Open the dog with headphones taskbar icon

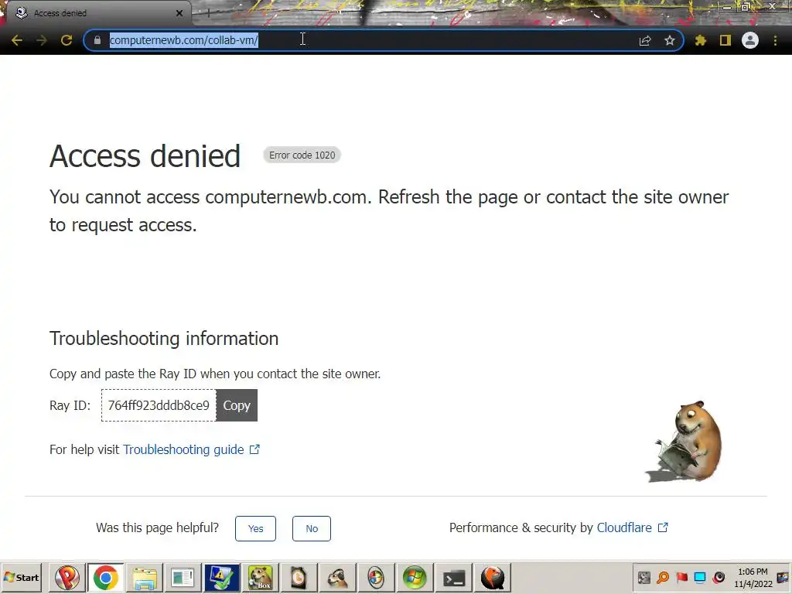(337, 577)
